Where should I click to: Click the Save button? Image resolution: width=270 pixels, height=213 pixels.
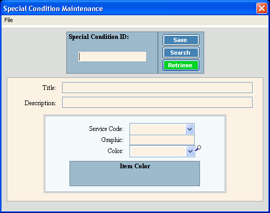pyautogui.click(x=181, y=40)
